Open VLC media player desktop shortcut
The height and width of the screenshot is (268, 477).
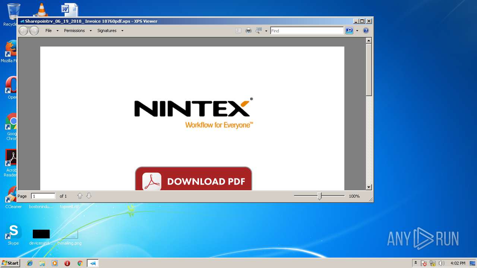(x=41, y=10)
